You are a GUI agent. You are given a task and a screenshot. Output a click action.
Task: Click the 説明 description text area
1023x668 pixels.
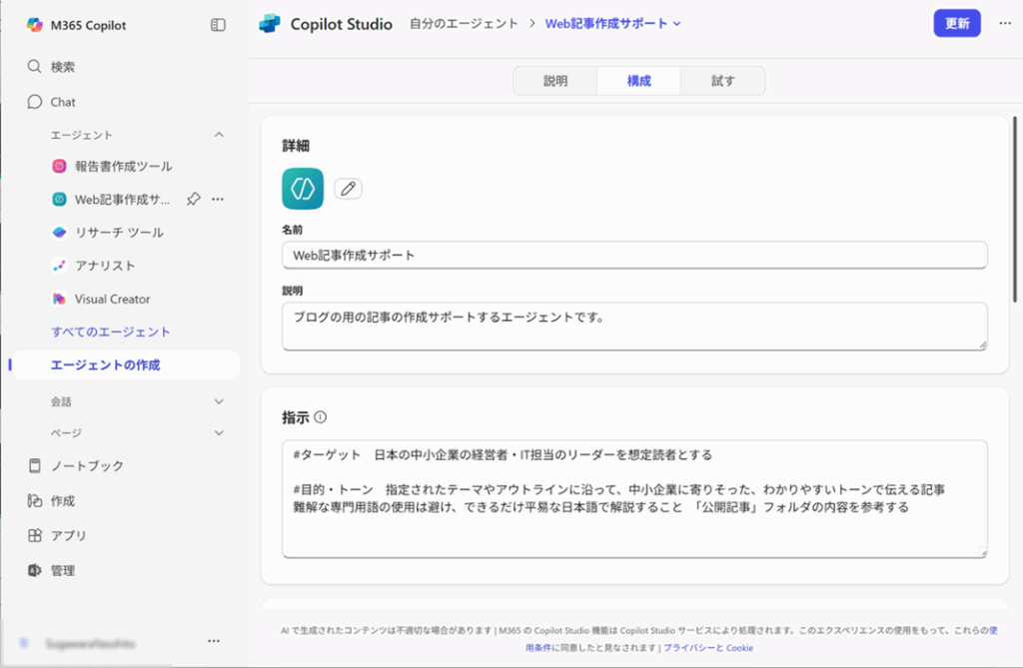(634, 327)
